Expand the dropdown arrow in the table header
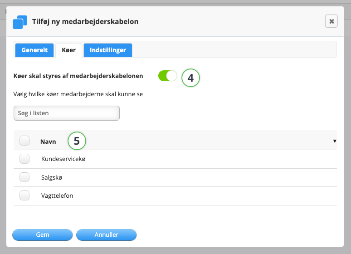The image size is (351, 254). 335,141
